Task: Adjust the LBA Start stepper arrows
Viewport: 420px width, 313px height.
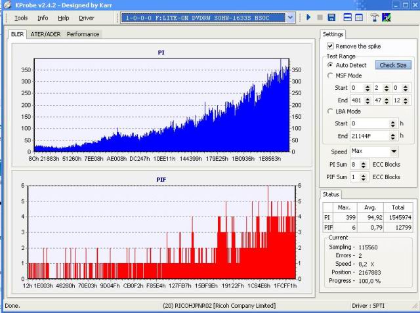Action: (392, 123)
